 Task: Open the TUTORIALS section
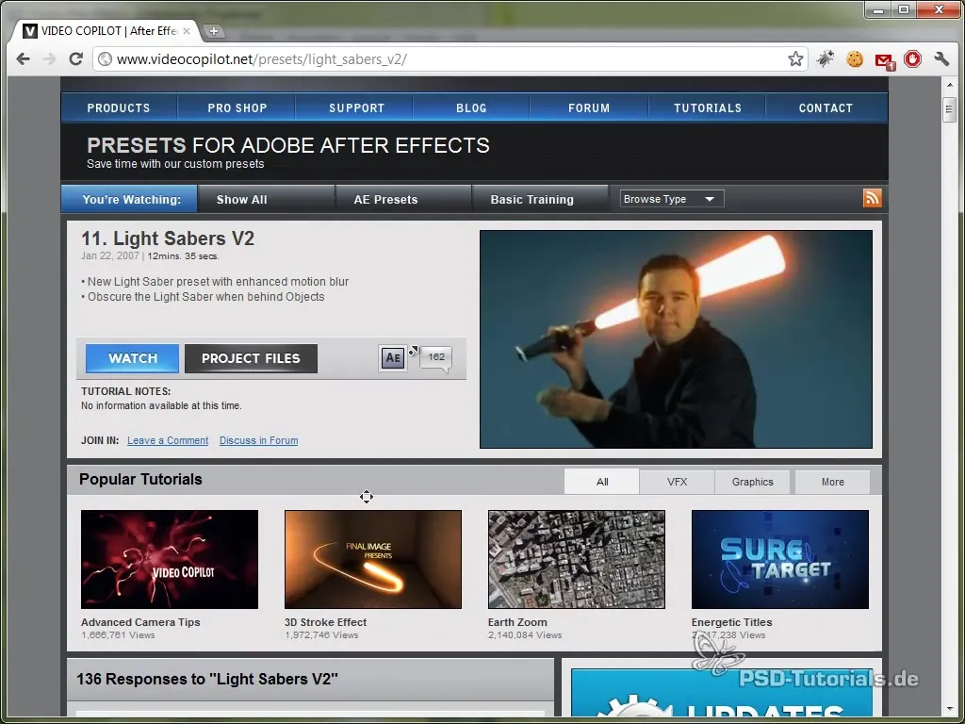click(x=707, y=107)
